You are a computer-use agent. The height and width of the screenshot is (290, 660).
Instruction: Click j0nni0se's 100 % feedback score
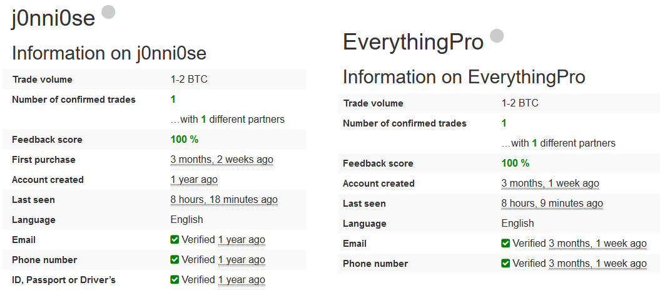[x=185, y=140]
